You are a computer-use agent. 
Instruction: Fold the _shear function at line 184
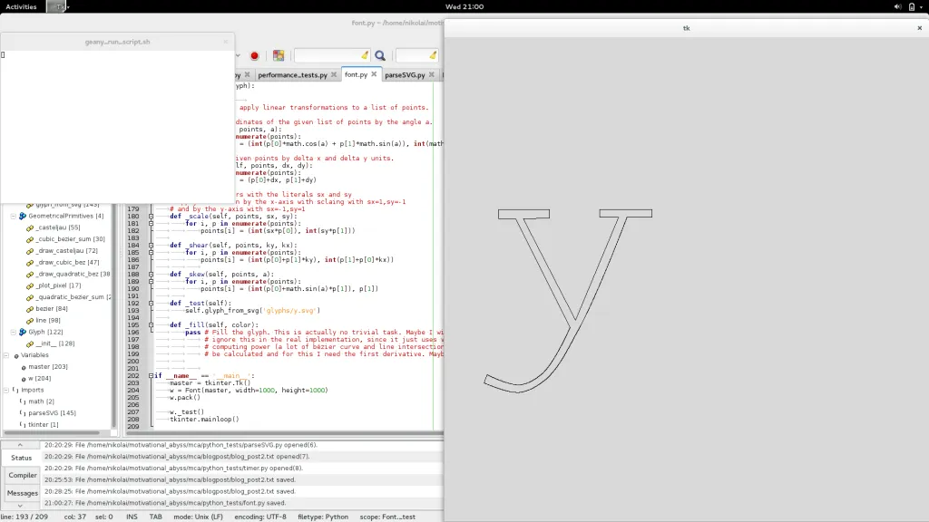[151, 245]
